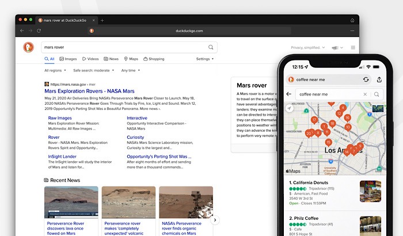403x236 pixels.
Task: Tap the '2. Philz Coffee' listing title
Action: tap(304, 218)
